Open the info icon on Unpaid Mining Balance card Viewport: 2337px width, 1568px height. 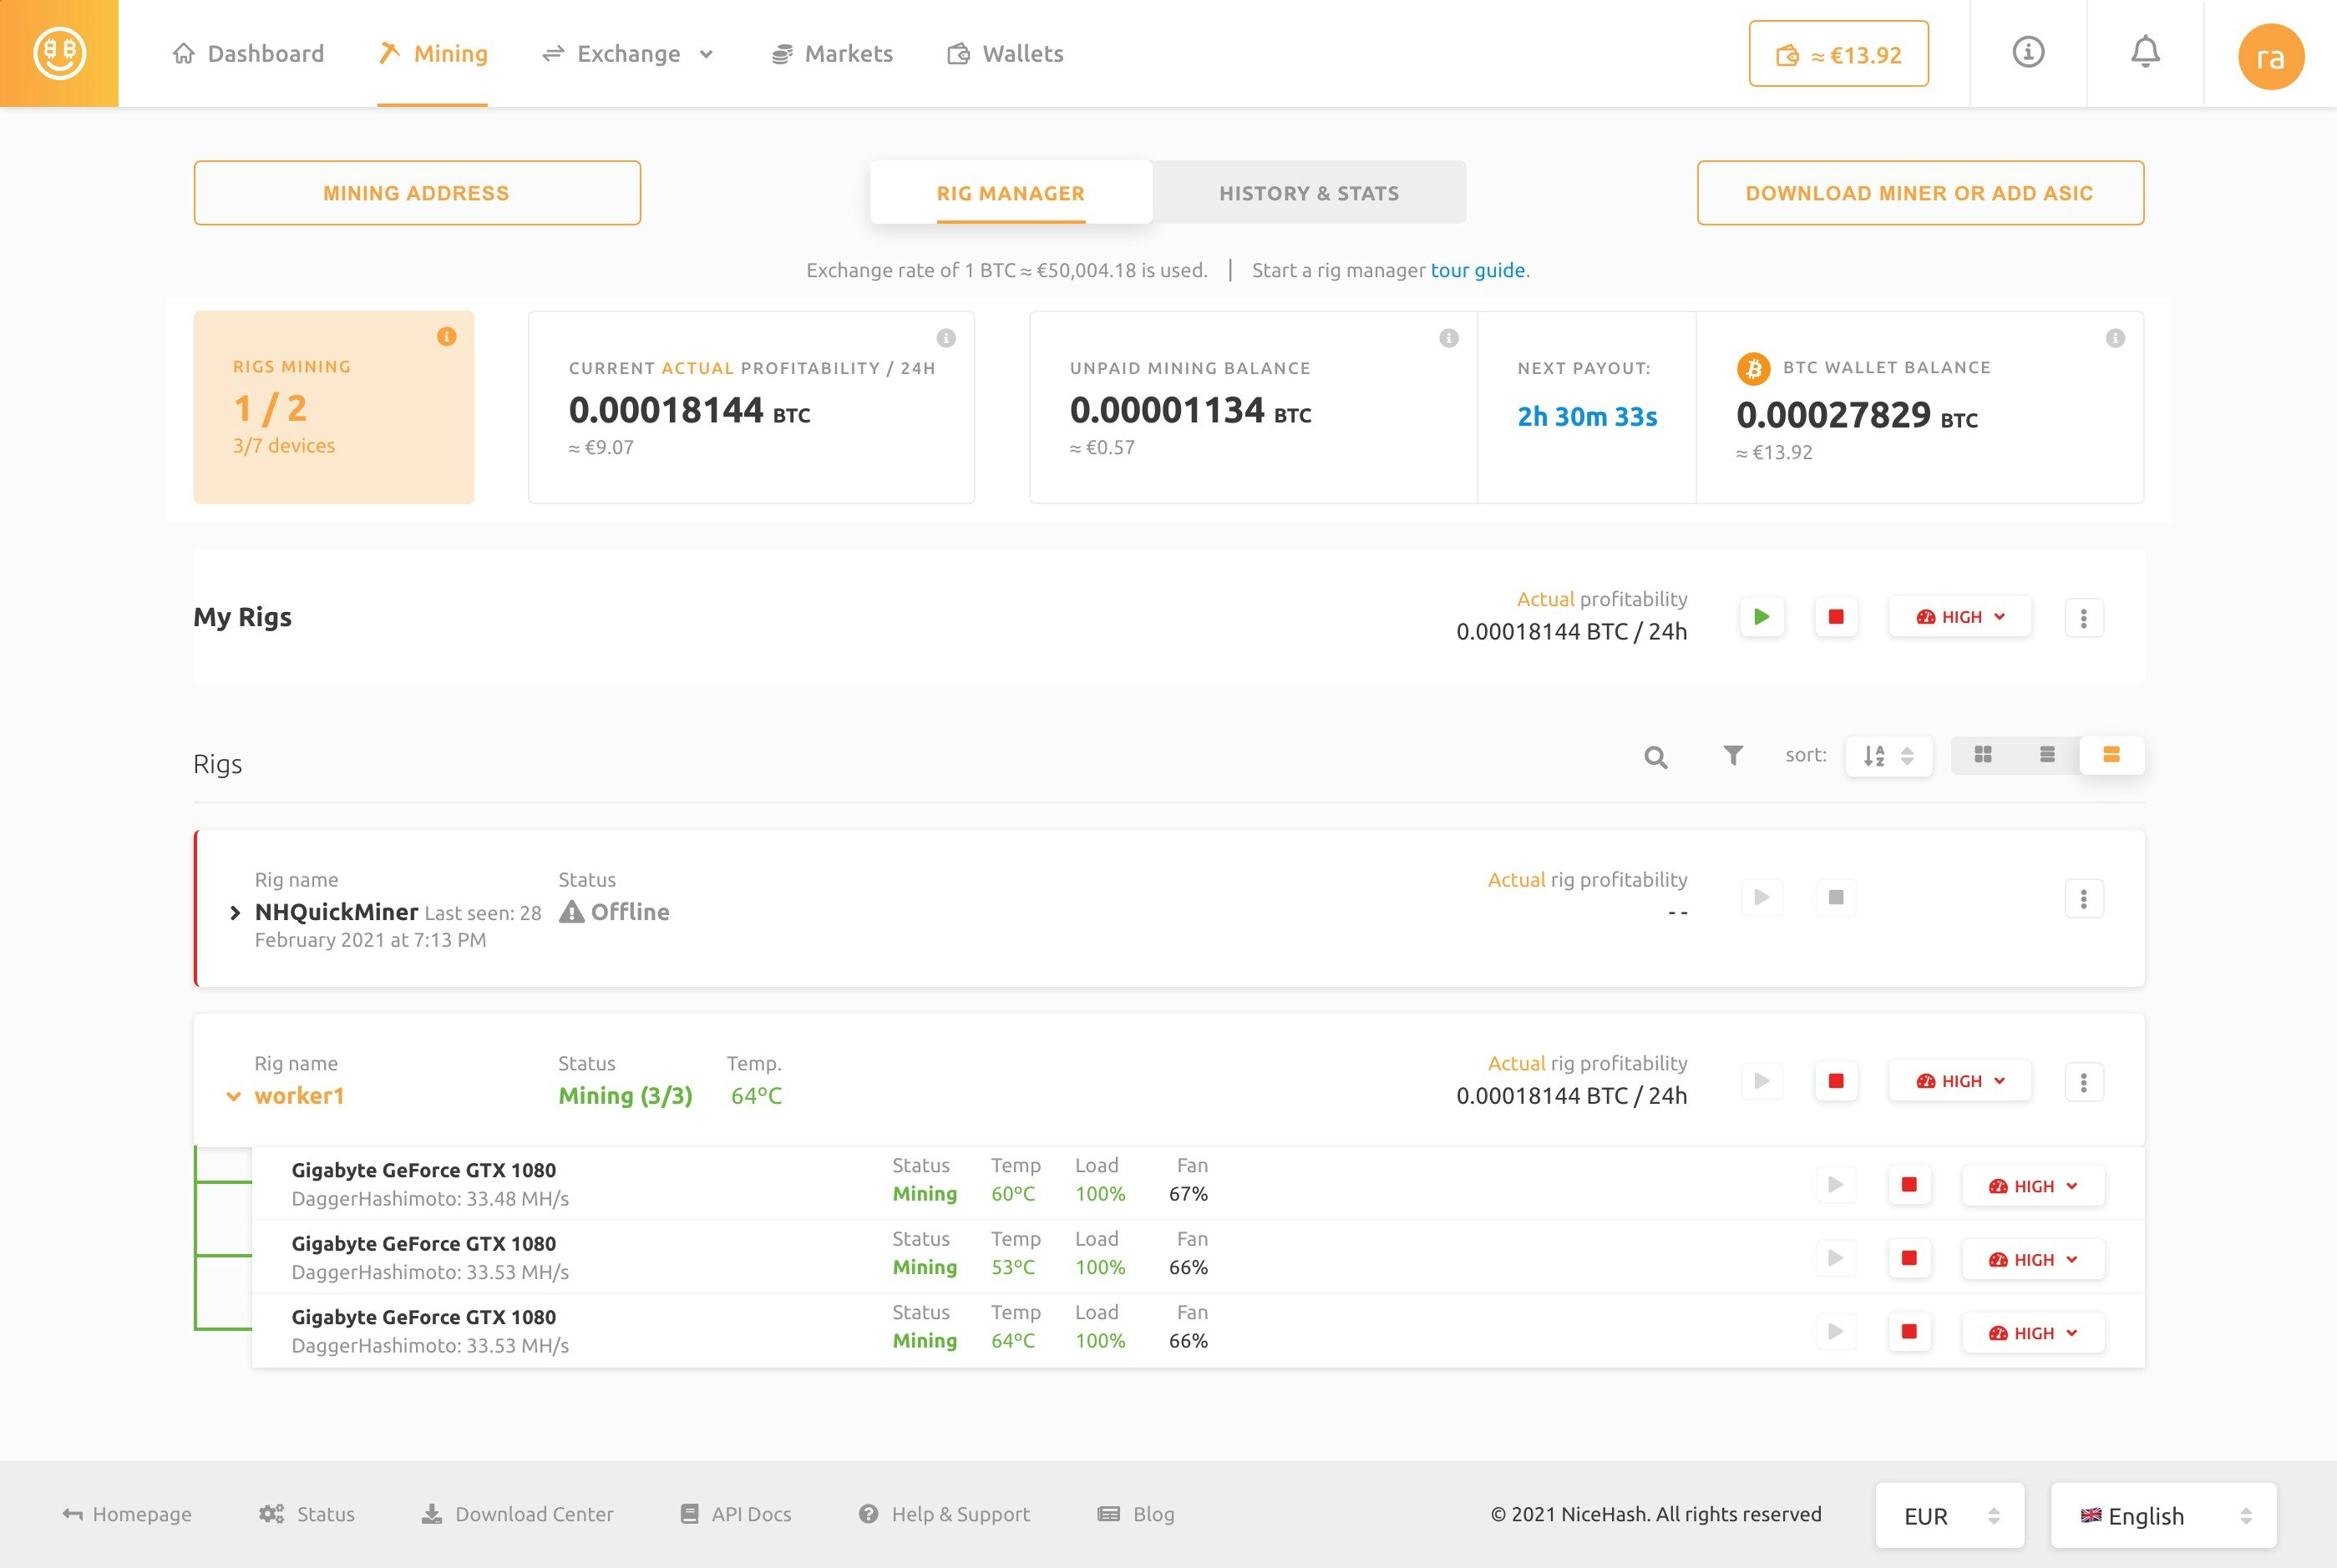tap(1450, 337)
